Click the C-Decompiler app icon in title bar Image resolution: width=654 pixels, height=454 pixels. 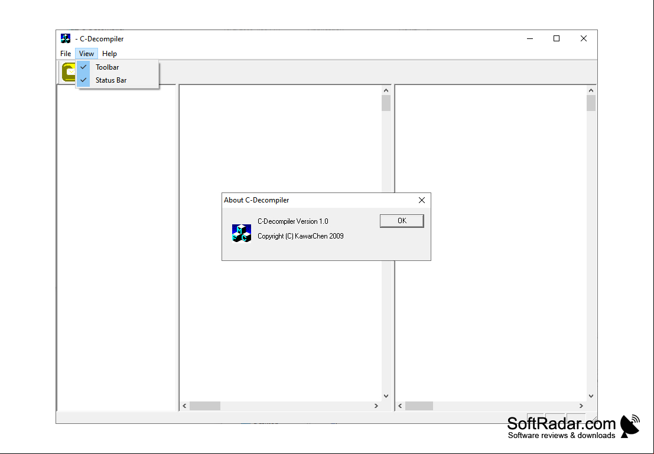66,38
